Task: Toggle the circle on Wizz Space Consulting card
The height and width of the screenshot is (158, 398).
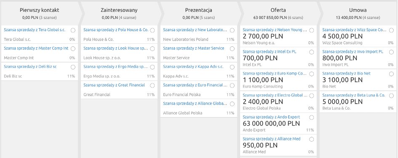Action: (391, 30)
